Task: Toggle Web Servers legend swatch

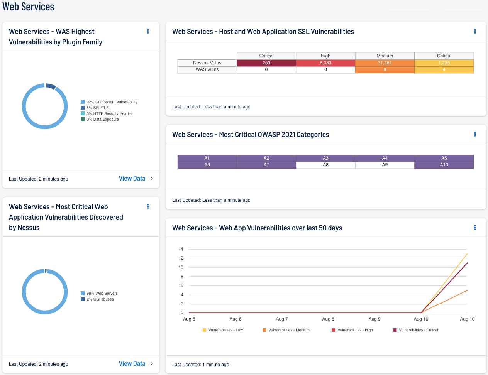Action: coord(83,294)
